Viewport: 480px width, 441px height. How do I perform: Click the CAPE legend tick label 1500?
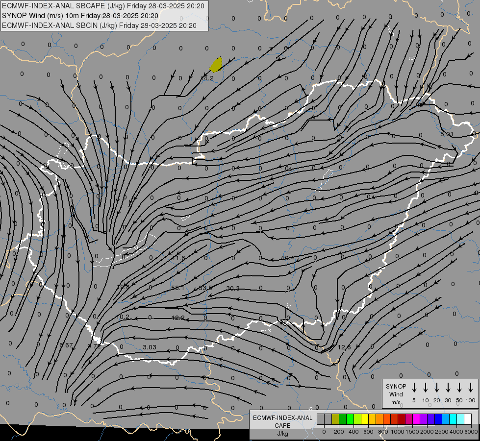coord(412,432)
